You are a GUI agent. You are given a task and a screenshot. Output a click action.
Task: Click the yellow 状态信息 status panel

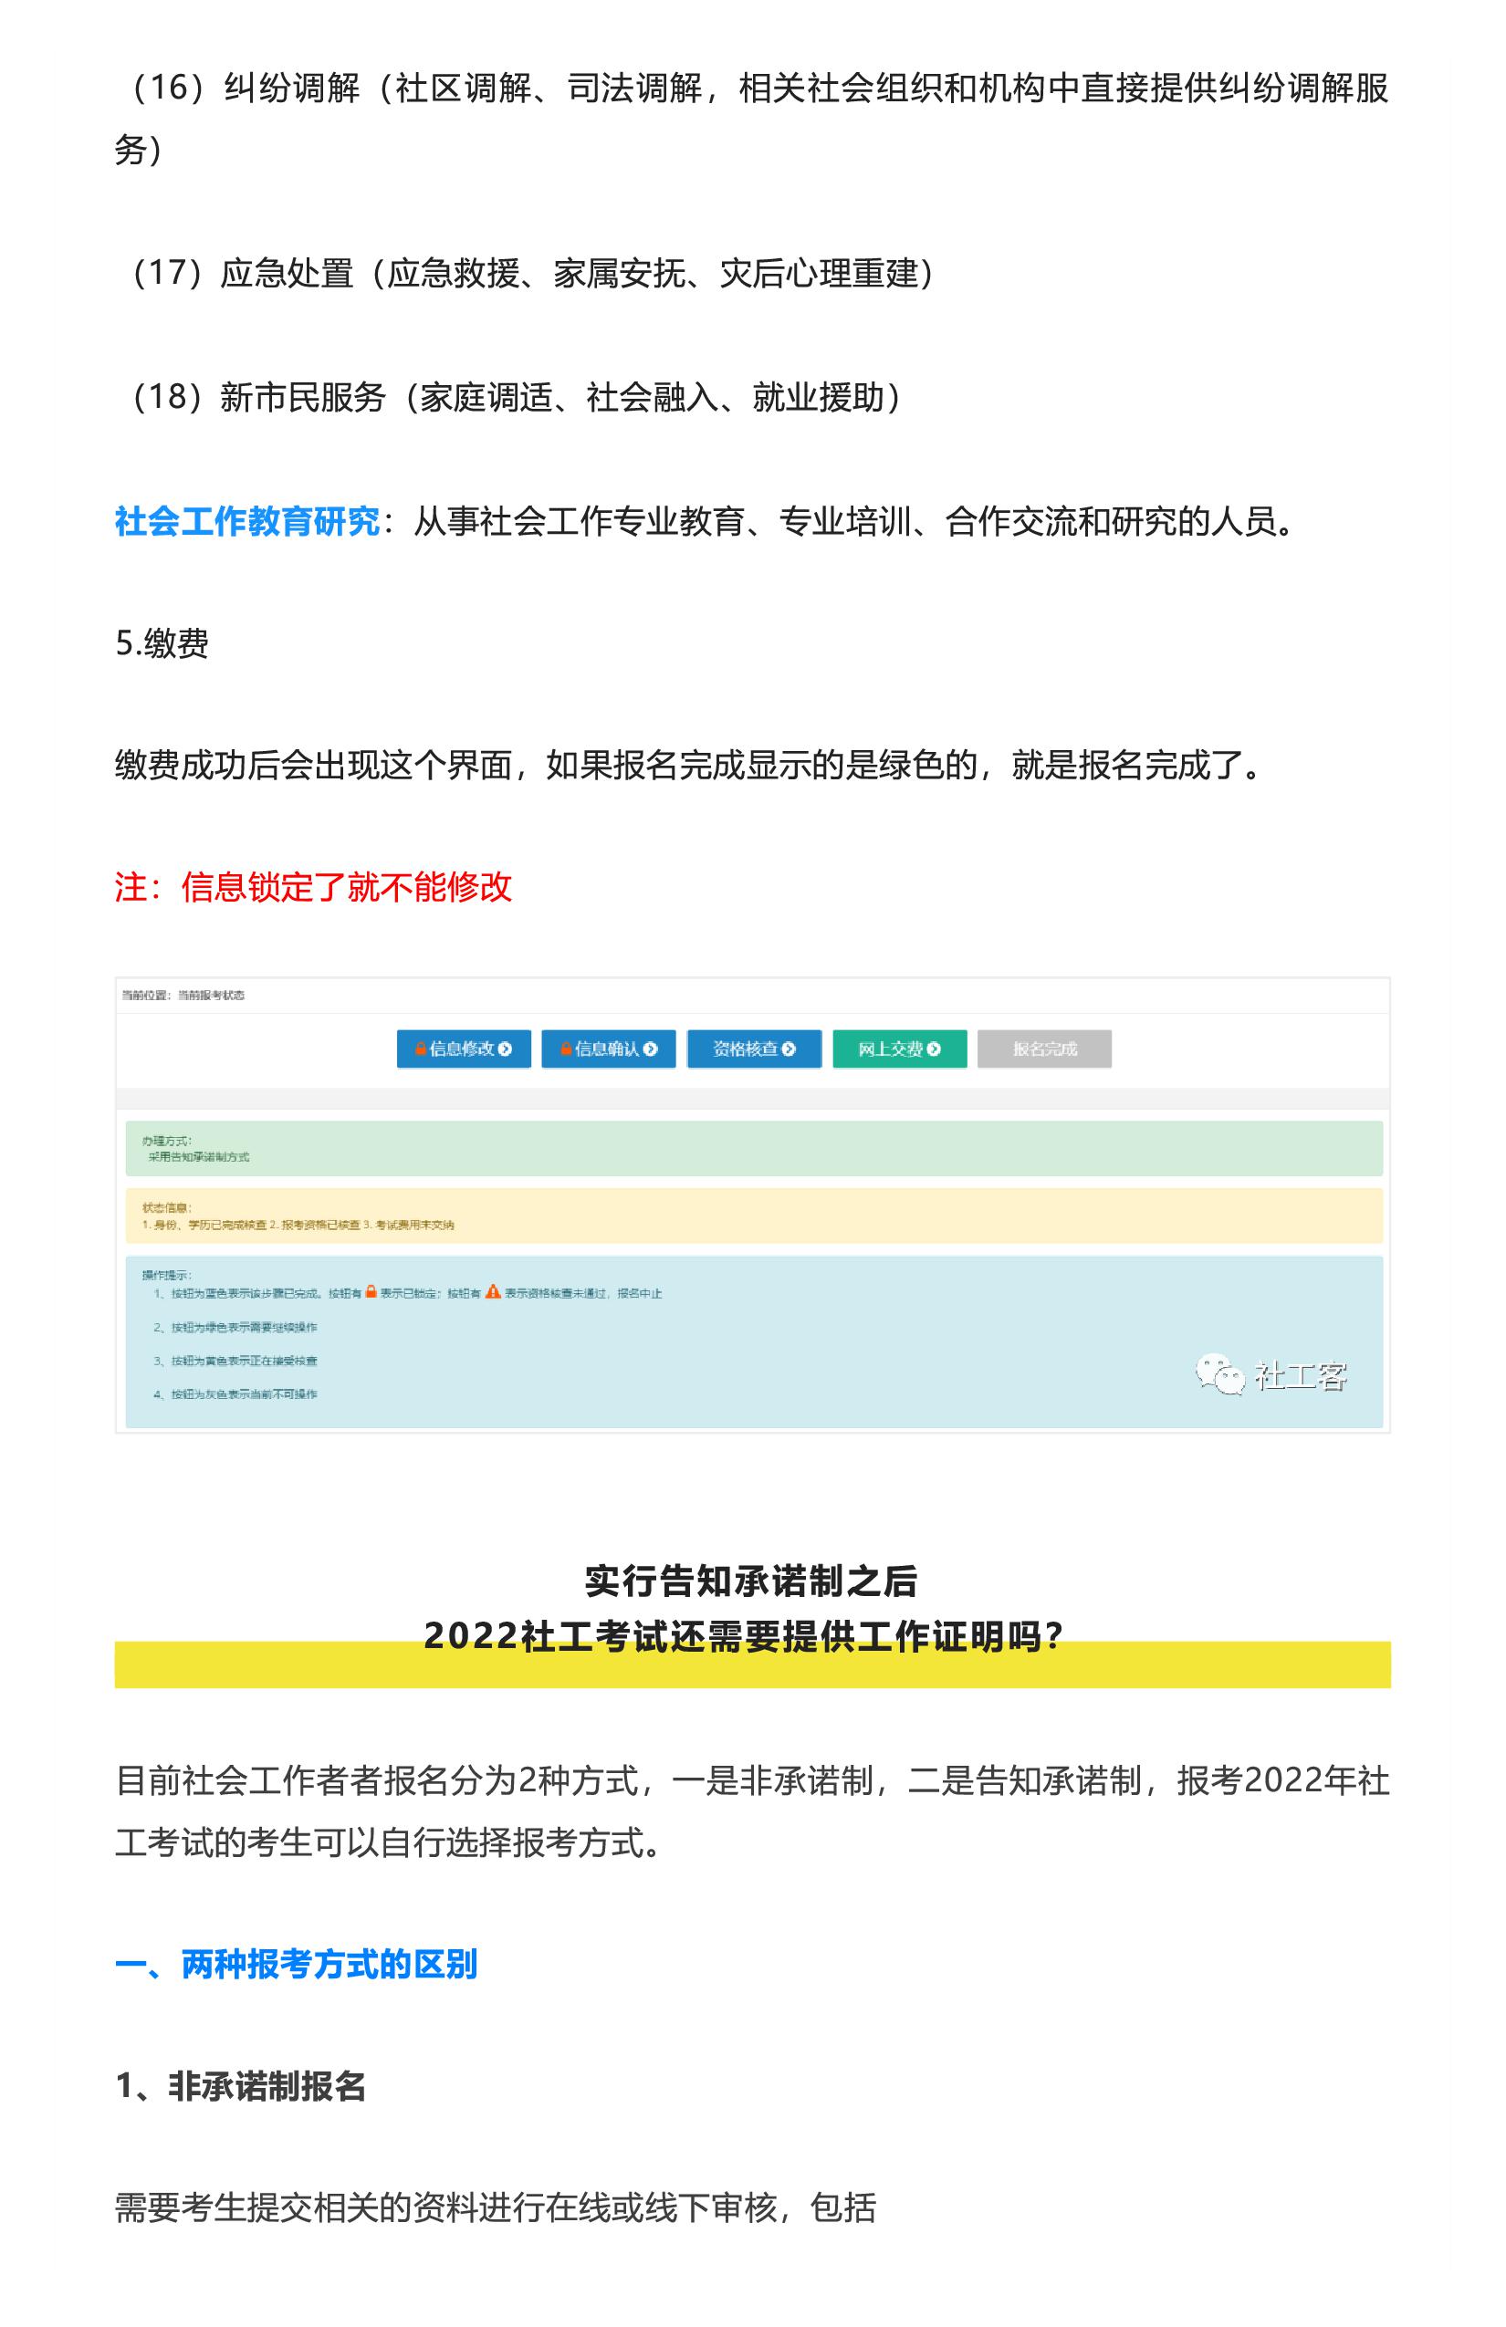point(753,1216)
